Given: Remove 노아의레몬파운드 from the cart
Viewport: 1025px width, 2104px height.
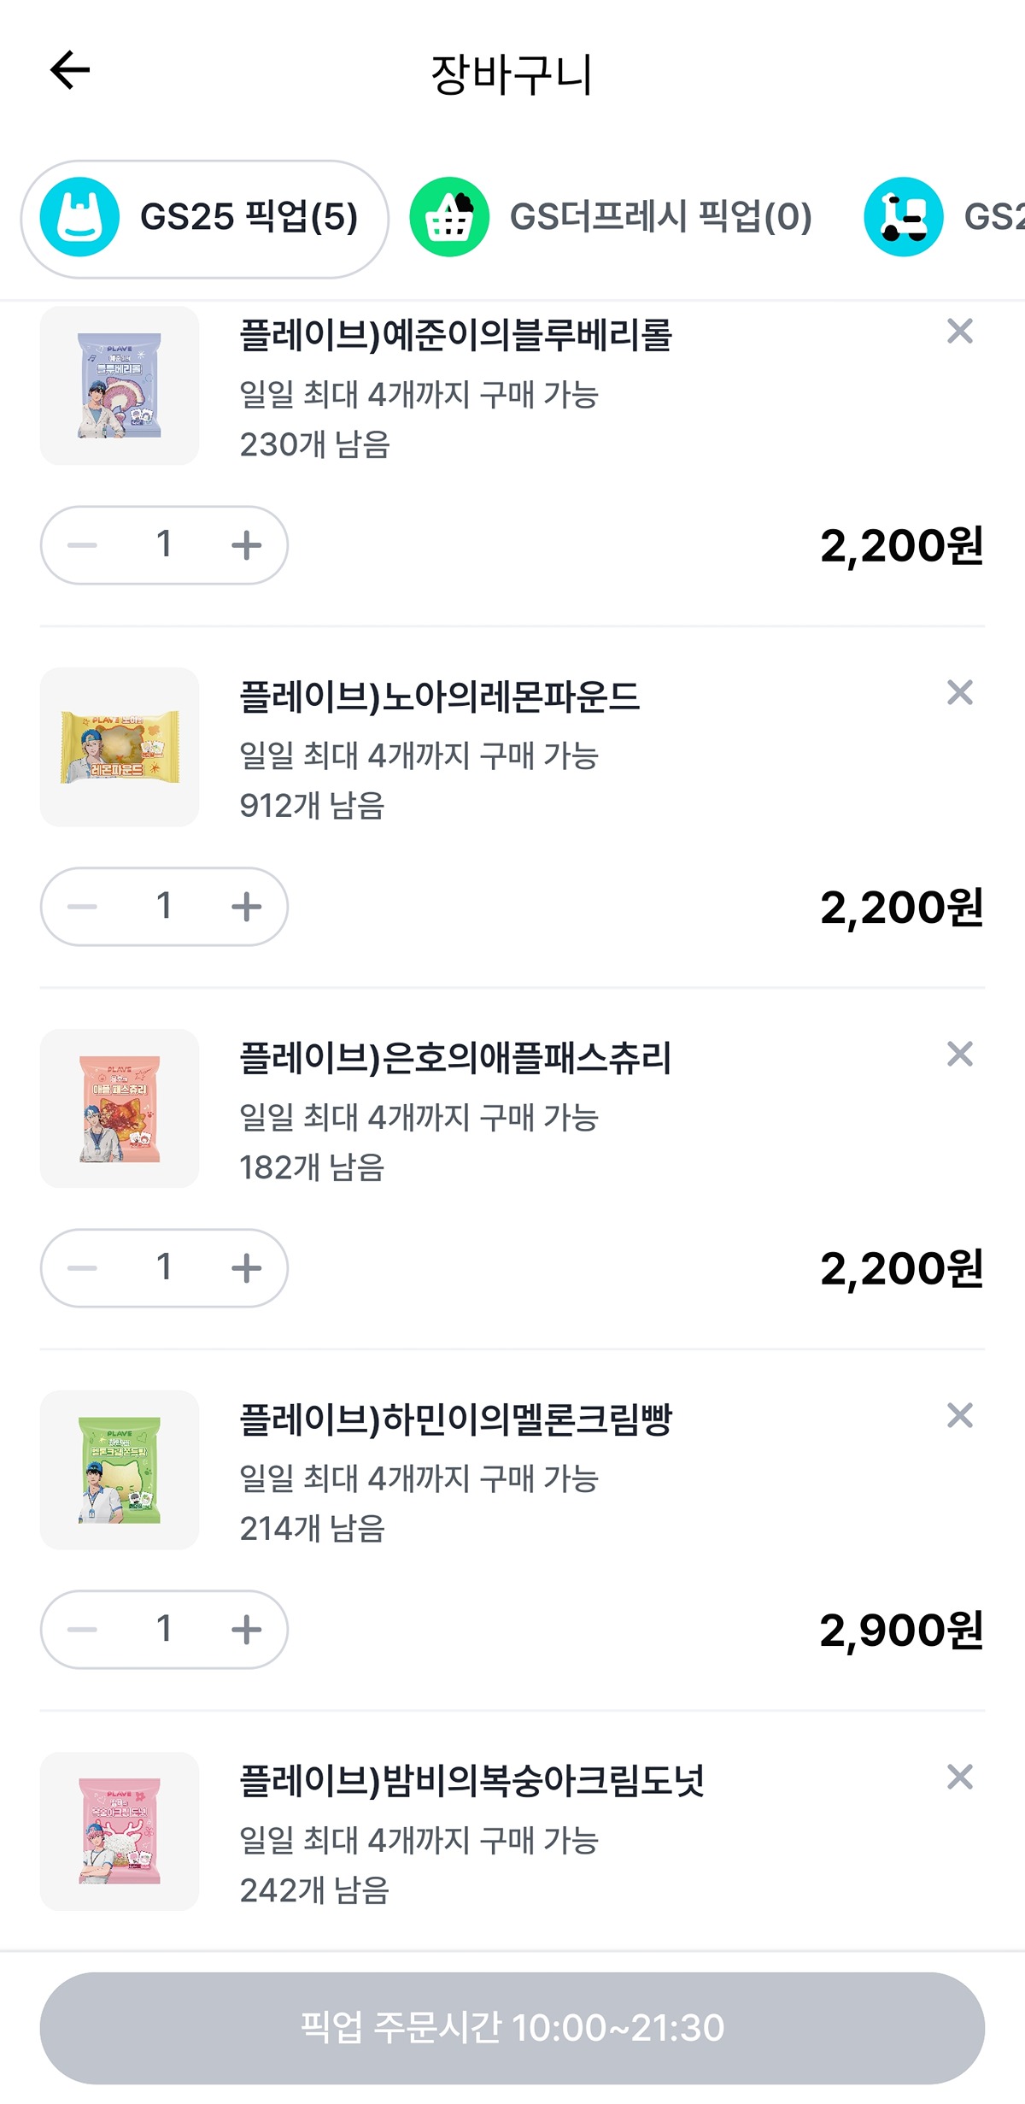Looking at the screenshot, I should (960, 693).
